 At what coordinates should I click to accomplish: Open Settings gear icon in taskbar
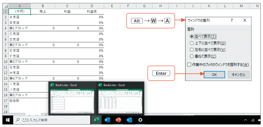(x=140, y=120)
